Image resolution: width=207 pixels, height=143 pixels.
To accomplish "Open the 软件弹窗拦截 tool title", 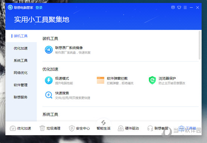I will (117, 78).
